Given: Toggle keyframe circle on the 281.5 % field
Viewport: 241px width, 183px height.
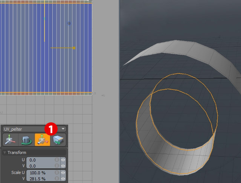Looking at the screenshot, I should point(57,179).
